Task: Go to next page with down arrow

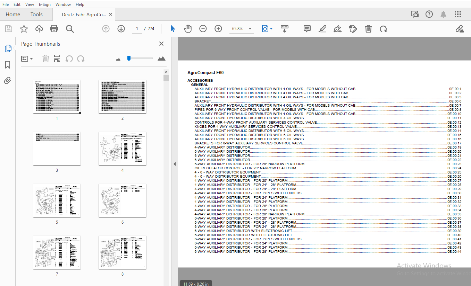Action: 121,29
